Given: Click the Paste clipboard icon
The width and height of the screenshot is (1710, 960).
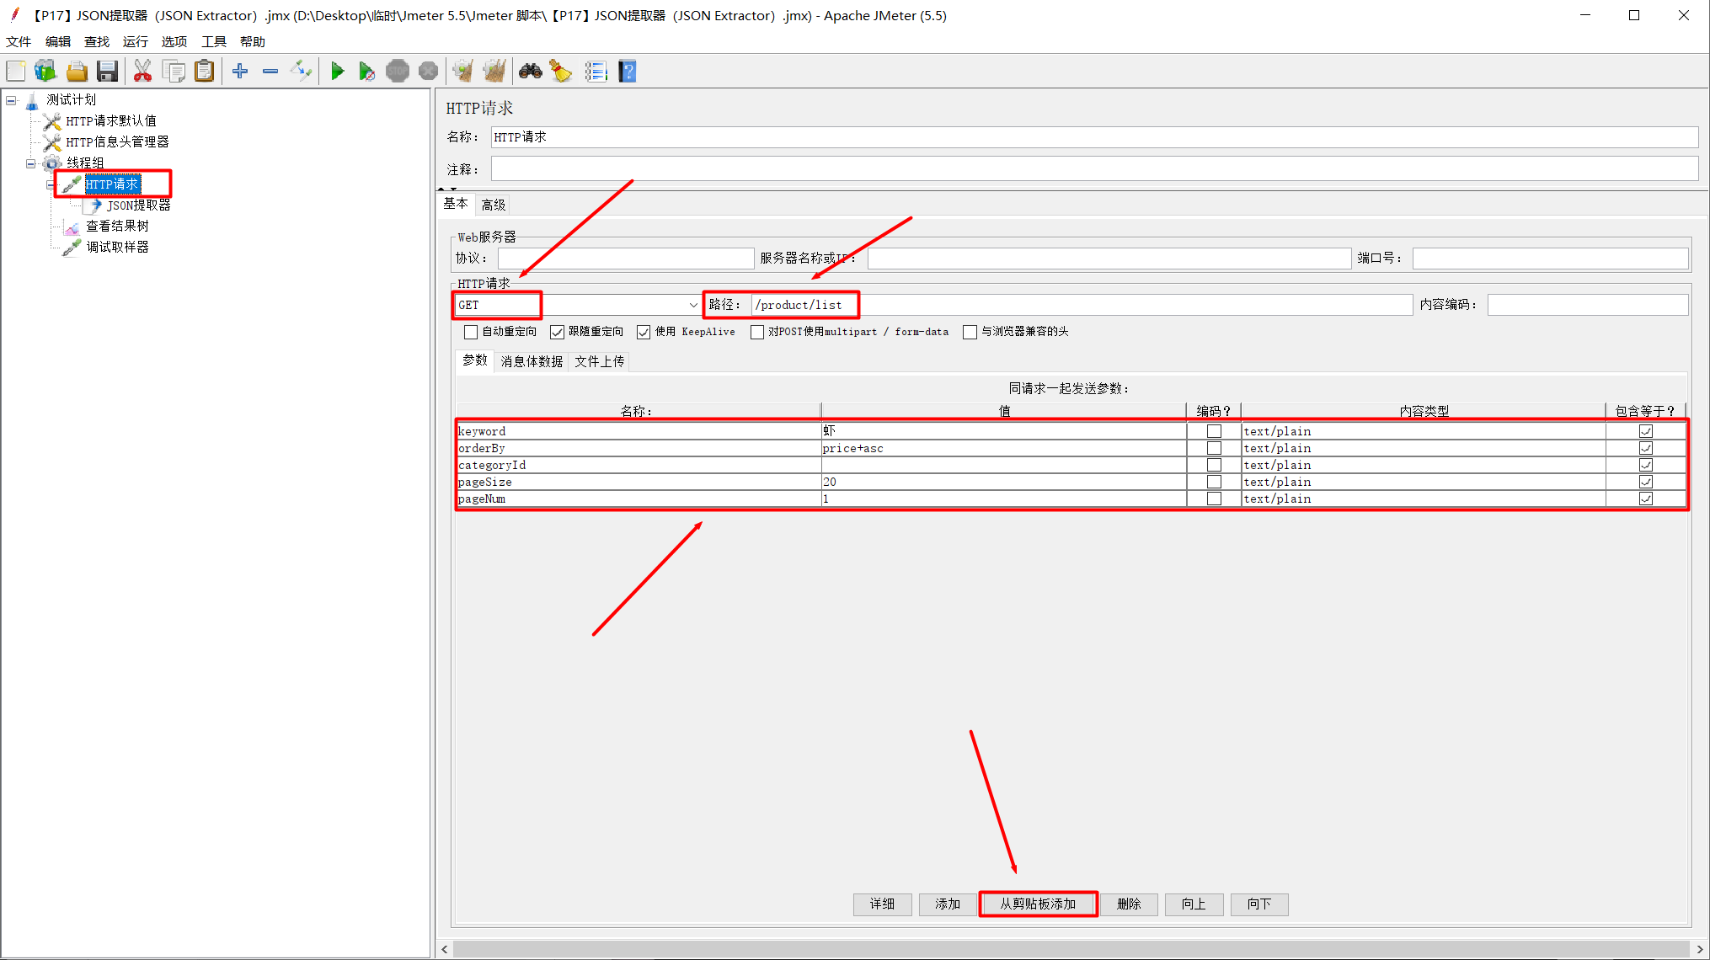Looking at the screenshot, I should [204, 72].
